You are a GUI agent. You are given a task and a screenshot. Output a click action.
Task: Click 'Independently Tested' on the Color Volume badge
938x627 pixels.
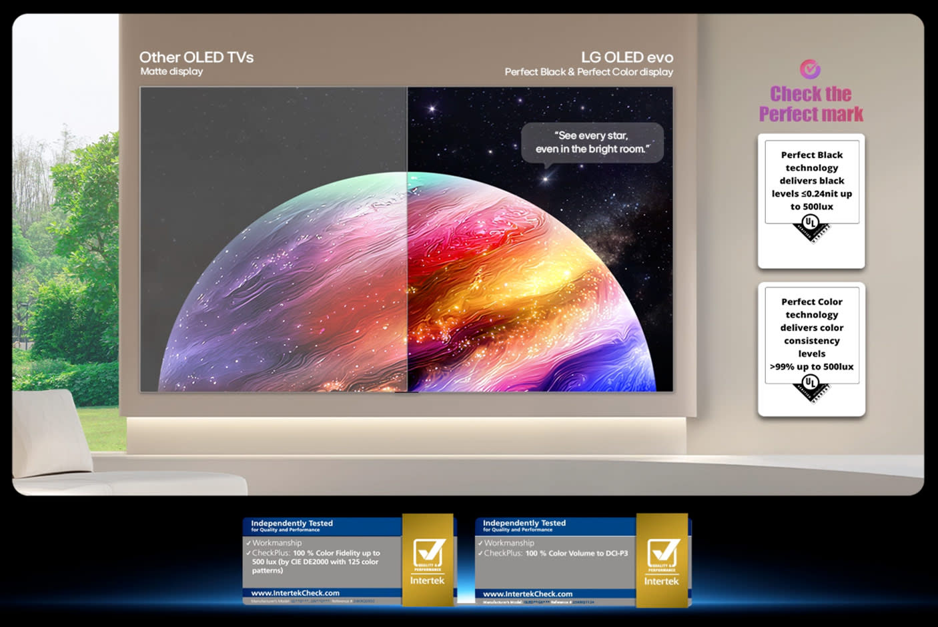click(x=524, y=523)
